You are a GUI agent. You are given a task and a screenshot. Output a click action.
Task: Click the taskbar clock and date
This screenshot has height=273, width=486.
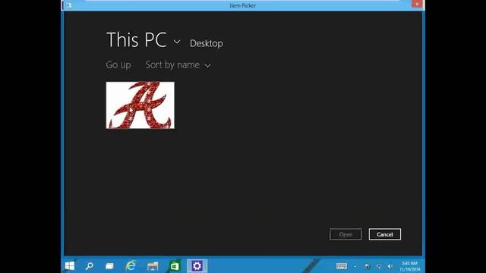(410, 266)
